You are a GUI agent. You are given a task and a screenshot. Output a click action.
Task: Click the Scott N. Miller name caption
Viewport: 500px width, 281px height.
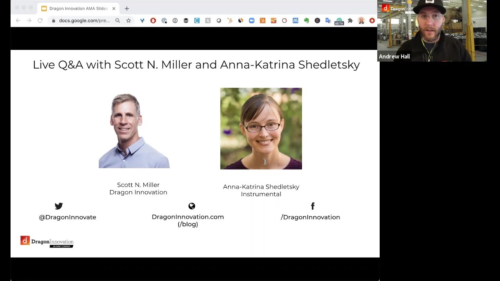tap(138, 185)
